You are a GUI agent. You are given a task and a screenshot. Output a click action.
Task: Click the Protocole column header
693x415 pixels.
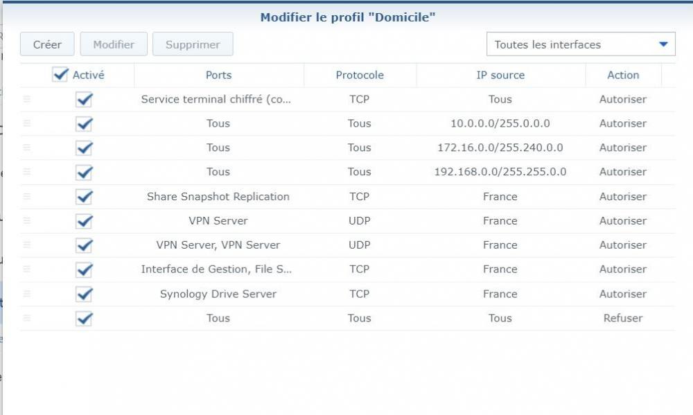(359, 75)
